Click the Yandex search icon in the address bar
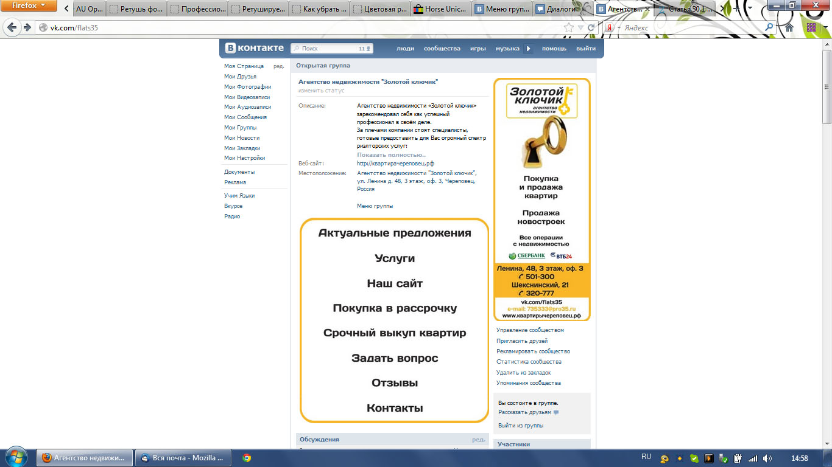Viewport: 832px width, 467px height. [610, 28]
